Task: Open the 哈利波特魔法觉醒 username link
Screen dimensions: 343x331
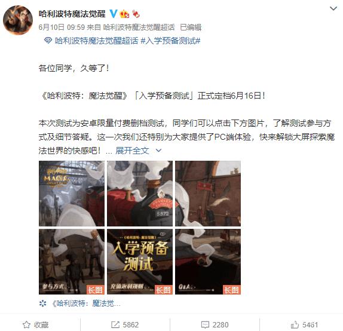Action: click(x=72, y=14)
